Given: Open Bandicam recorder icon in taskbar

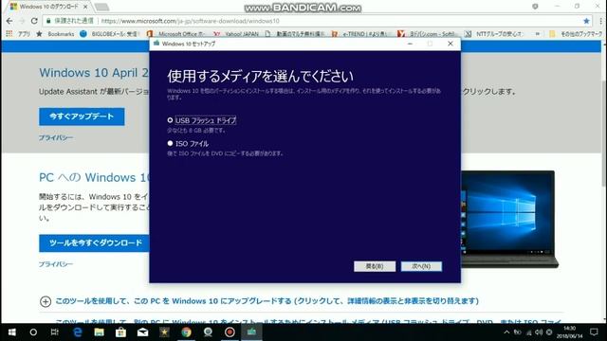Looking at the screenshot, I should coord(230,332).
